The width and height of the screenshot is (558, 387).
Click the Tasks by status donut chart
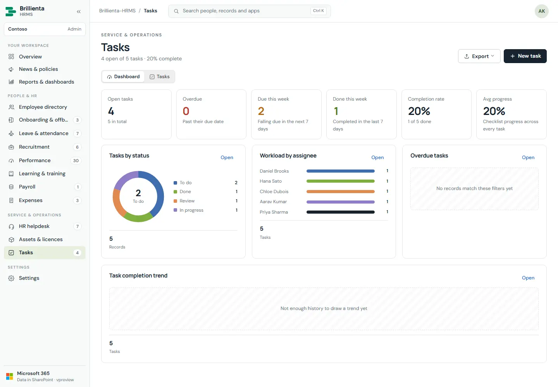[x=138, y=197]
